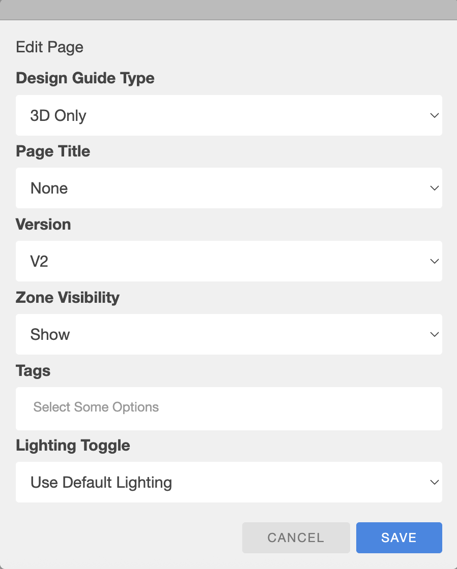This screenshot has height=569, width=457.
Task: Click the chevron arrow on Zone Visibility field
Action: [434, 334]
